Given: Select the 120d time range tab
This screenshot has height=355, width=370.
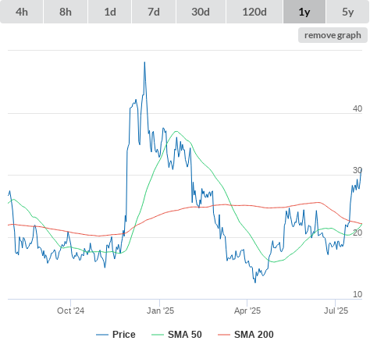Looking at the screenshot, I should (x=254, y=12).
